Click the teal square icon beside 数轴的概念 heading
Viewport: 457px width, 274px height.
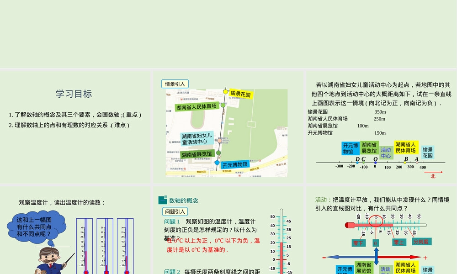coord(163,200)
